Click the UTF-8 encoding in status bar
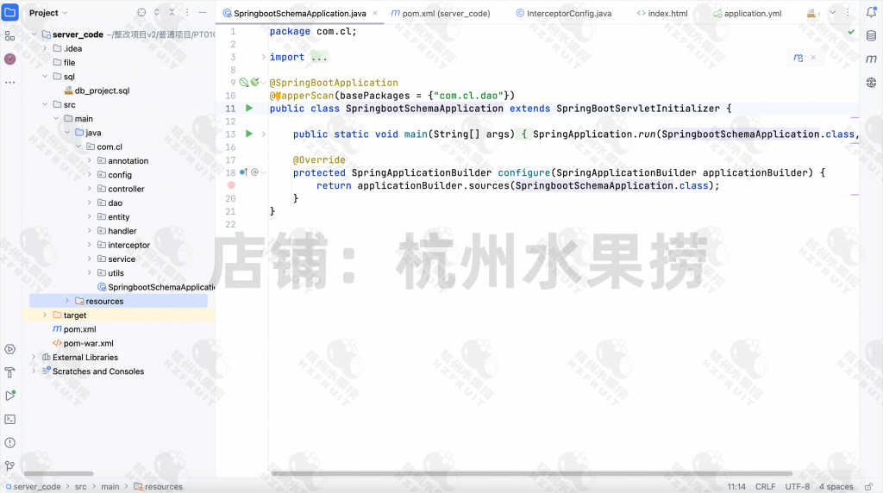 798,486
